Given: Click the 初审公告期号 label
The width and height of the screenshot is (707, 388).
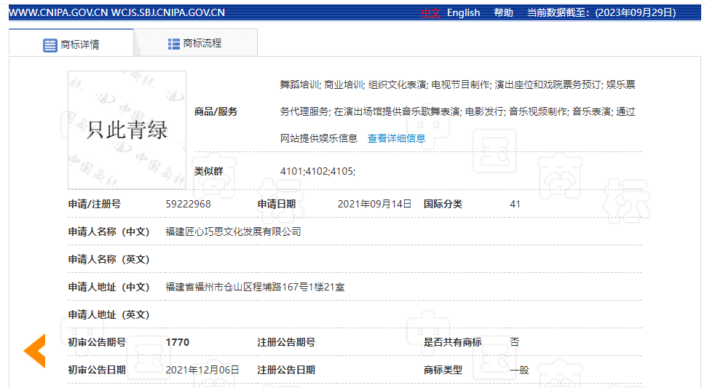Looking at the screenshot, I should click(97, 342).
